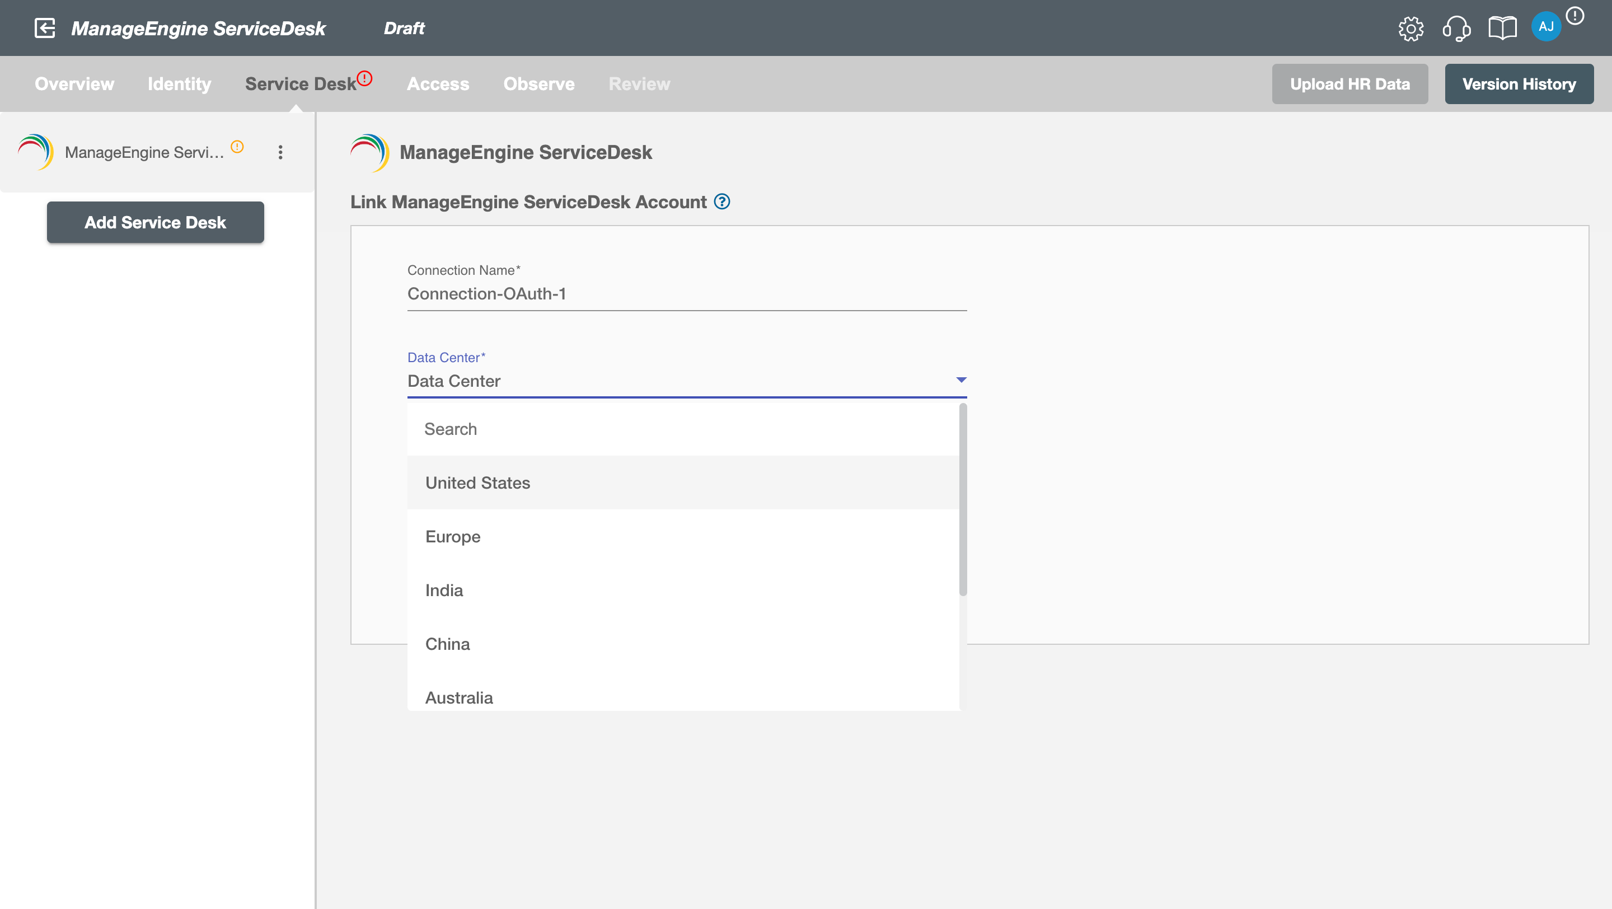Click in the Connection Name input field
Image resolution: width=1612 pixels, height=909 pixels.
[687, 293]
